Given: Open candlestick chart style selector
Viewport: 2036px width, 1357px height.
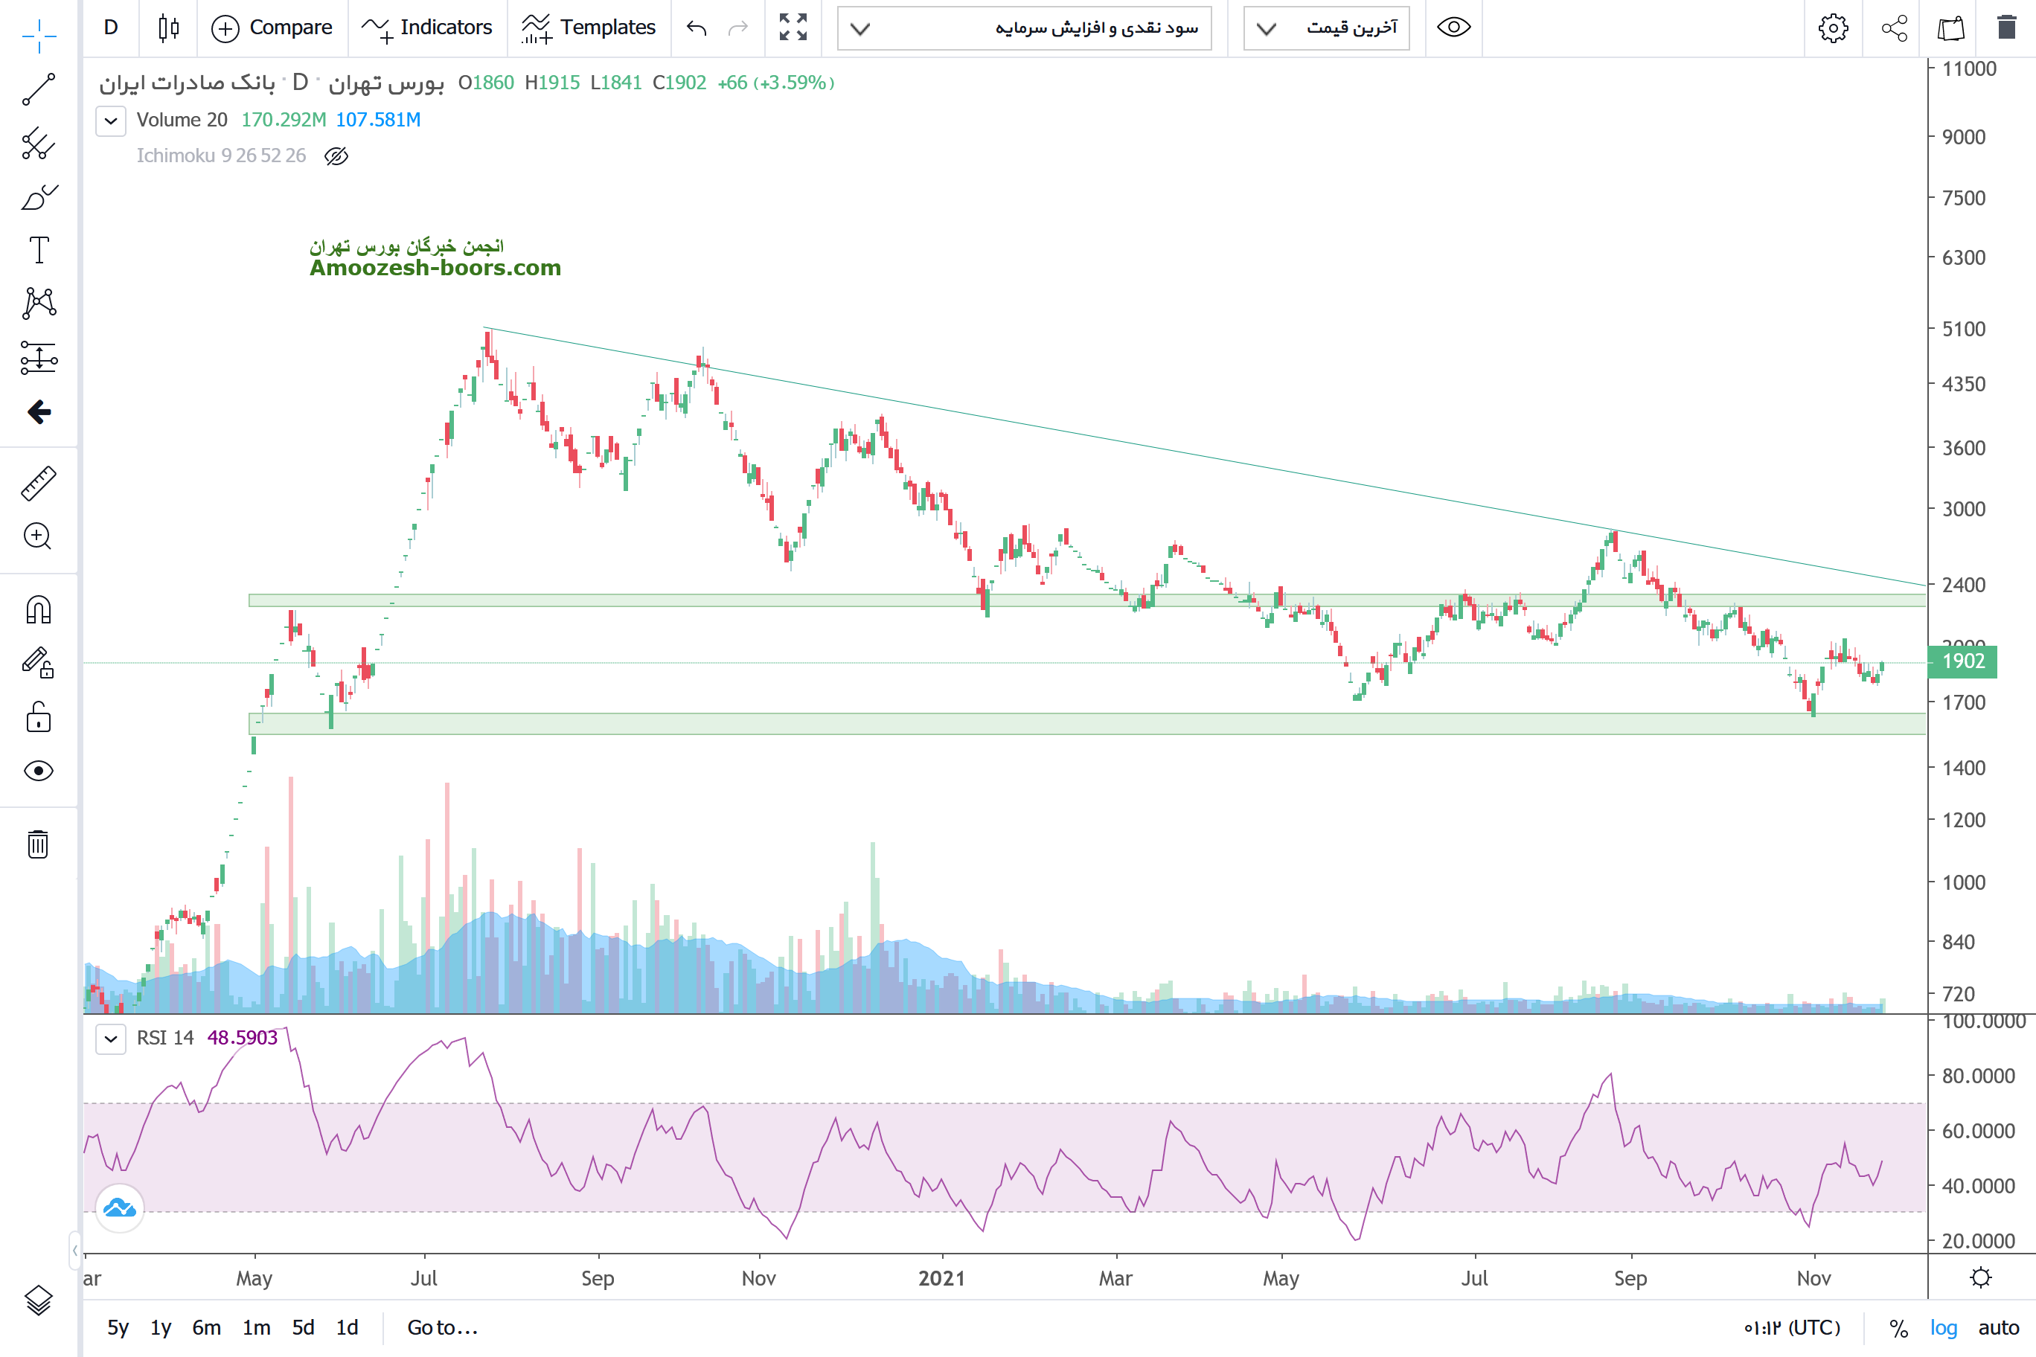Looking at the screenshot, I should pyautogui.click(x=169, y=28).
